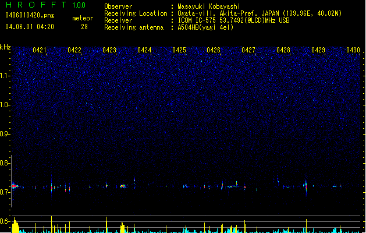Click the A504HB(yagi 4el) antenna text

click(205, 27)
